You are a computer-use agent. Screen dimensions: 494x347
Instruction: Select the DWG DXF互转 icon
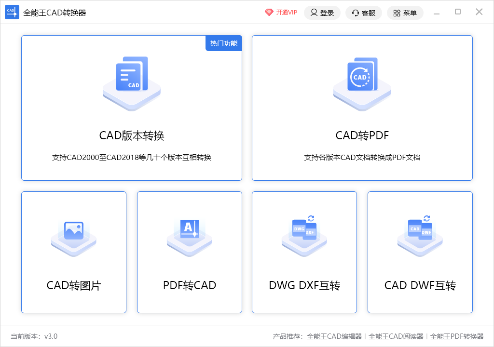pyautogui.click(x=304, y=236)
